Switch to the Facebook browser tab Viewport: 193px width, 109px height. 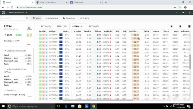pyautogui.click(x=85, y=2)
